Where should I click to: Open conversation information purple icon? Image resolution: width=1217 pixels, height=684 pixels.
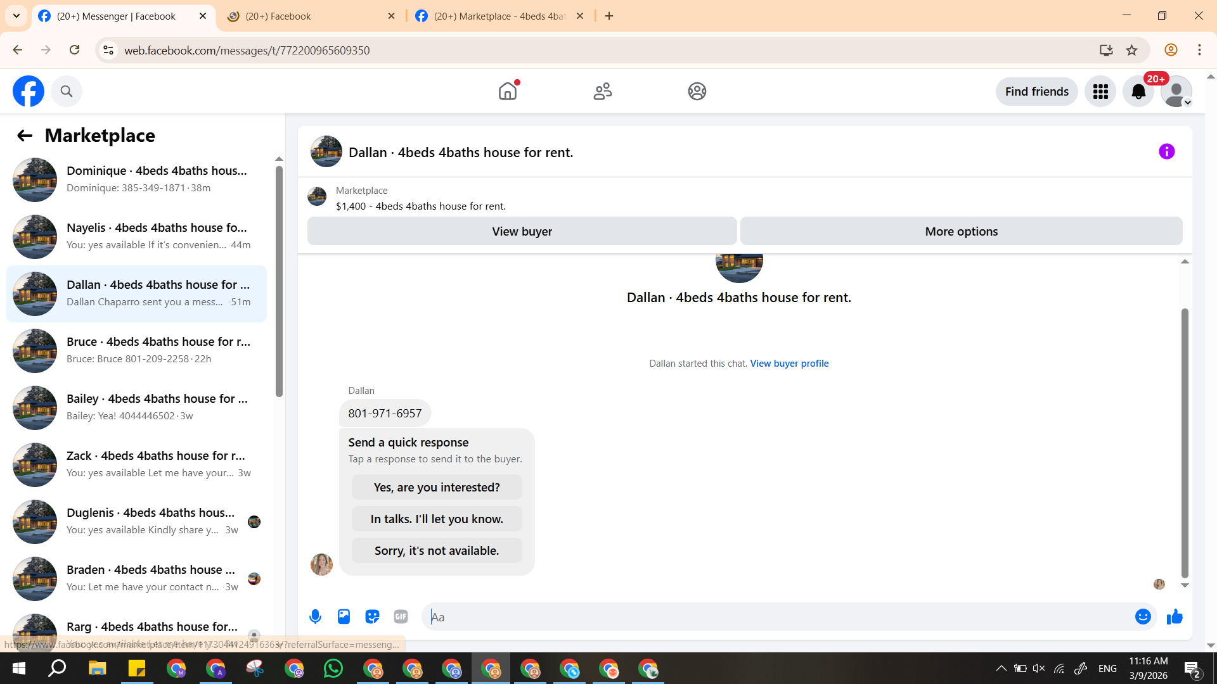pos(1166,152)
